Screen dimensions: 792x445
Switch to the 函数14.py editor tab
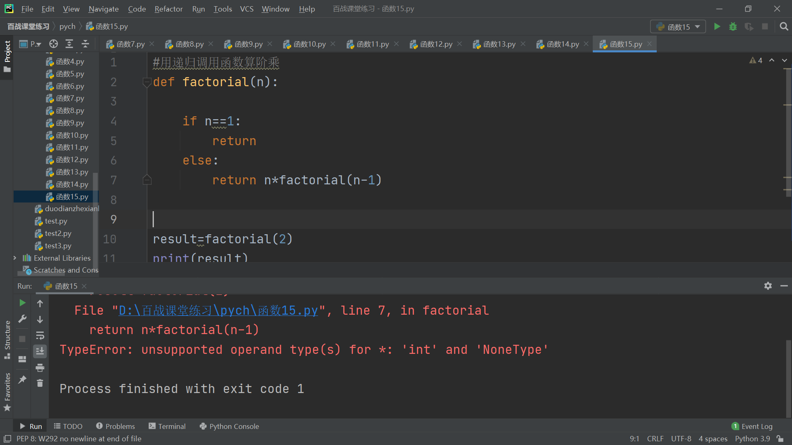563,44
